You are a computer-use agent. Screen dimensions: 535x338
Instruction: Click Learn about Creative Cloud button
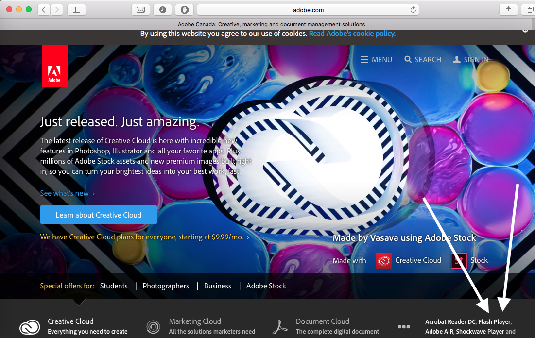coord(99,215)
